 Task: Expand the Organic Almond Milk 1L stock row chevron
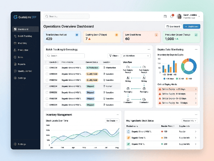pos(196,131)
